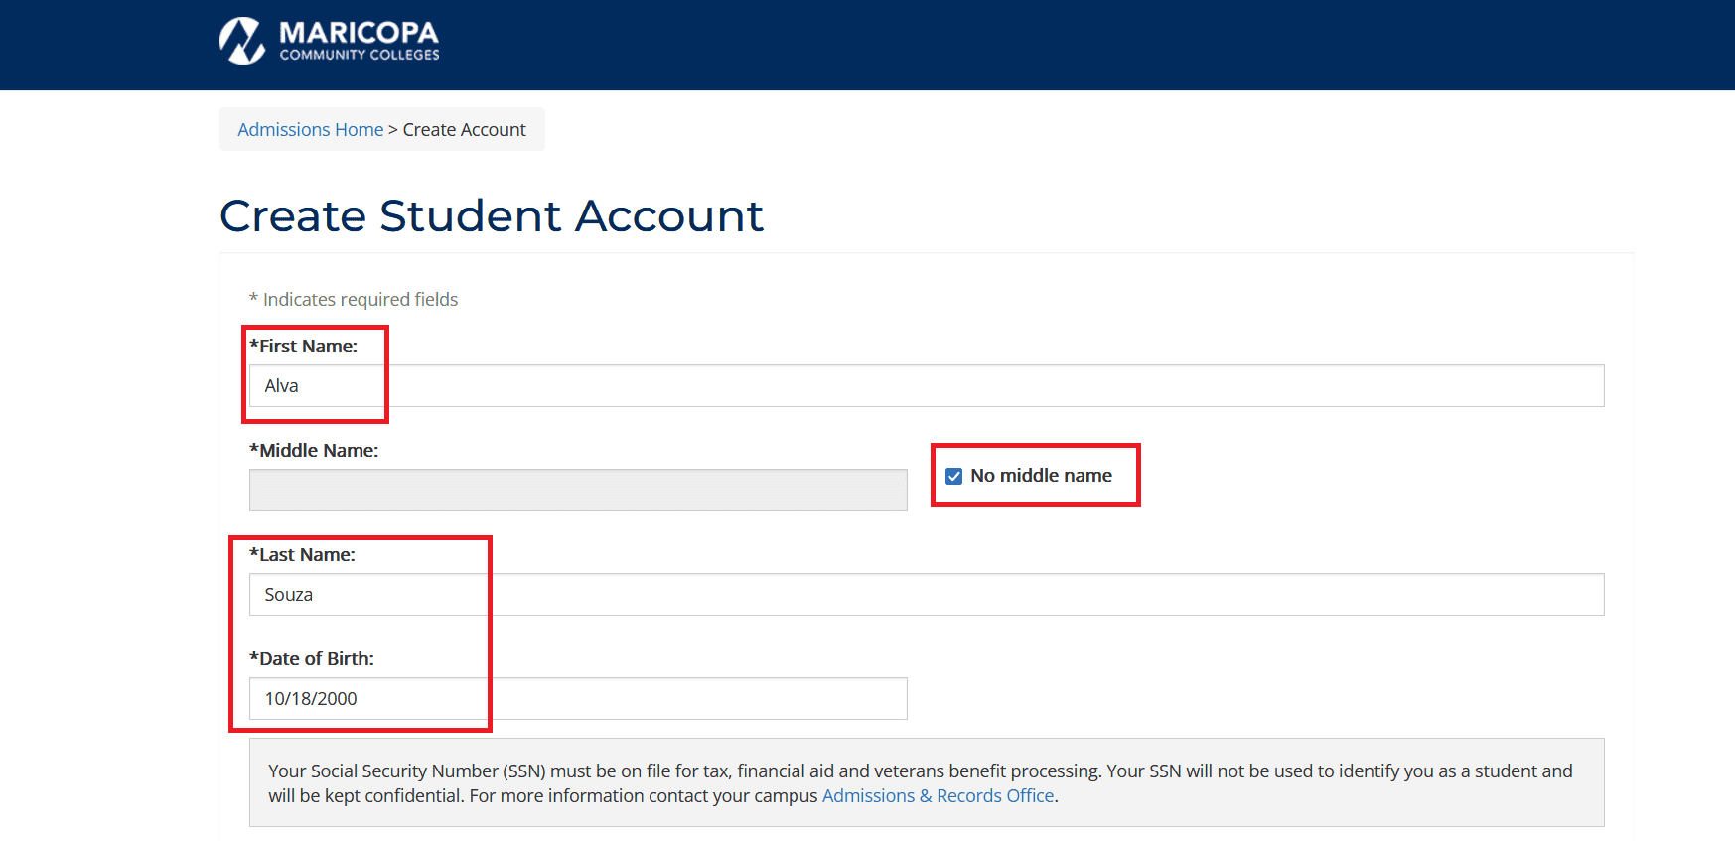The image size is (1735, 841).
Task: Click the *Middle Name: label
Action: click(x=314, y=451)
